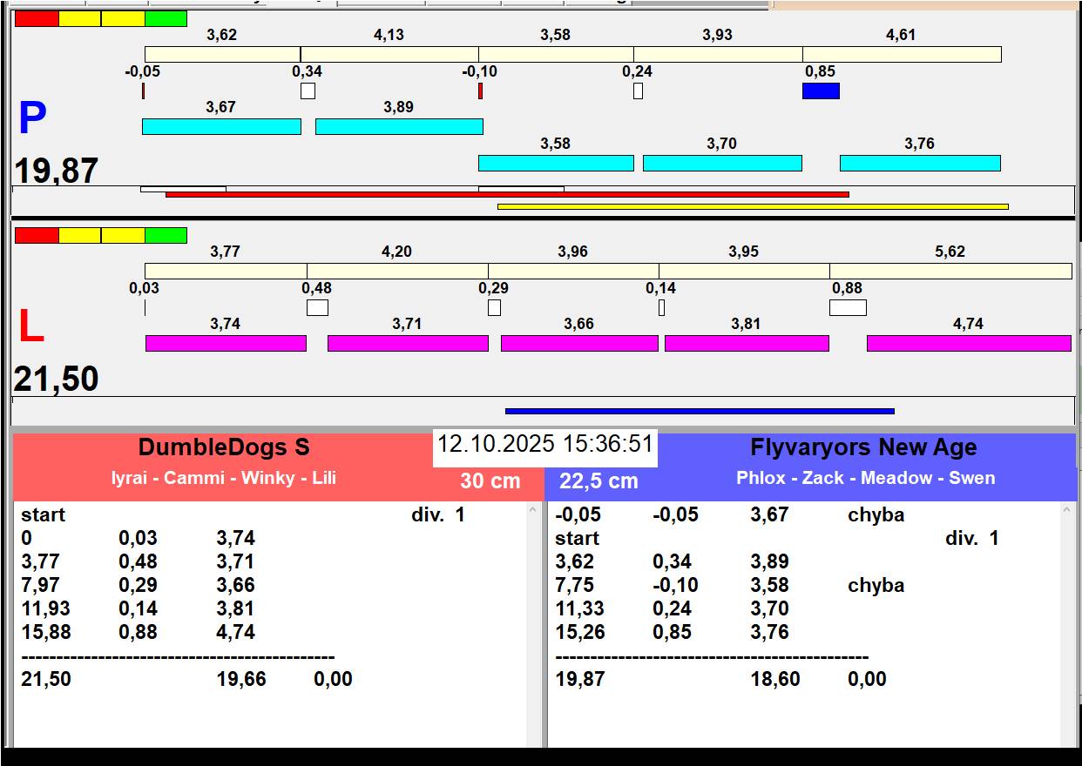Click the dog lineup Iyrai - Cammi - Winky - Lili
The height and width of the screenshot is (766, 1082).
click(x=224, y=478)
